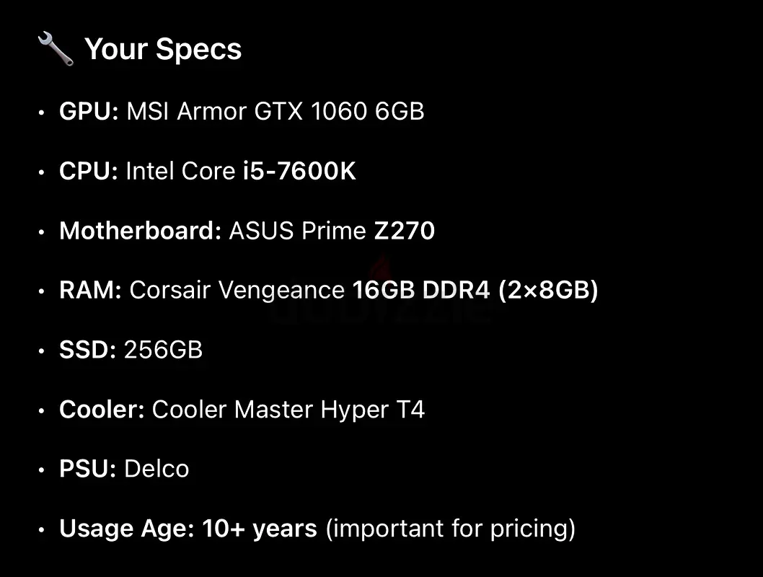Click the "256GB" storage value

click(163, 350)
